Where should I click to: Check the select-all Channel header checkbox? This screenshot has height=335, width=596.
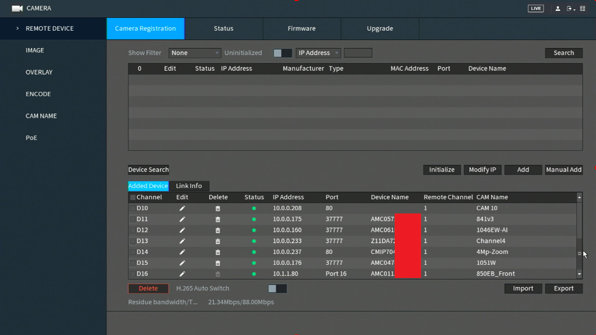click(x=133, y=197)
